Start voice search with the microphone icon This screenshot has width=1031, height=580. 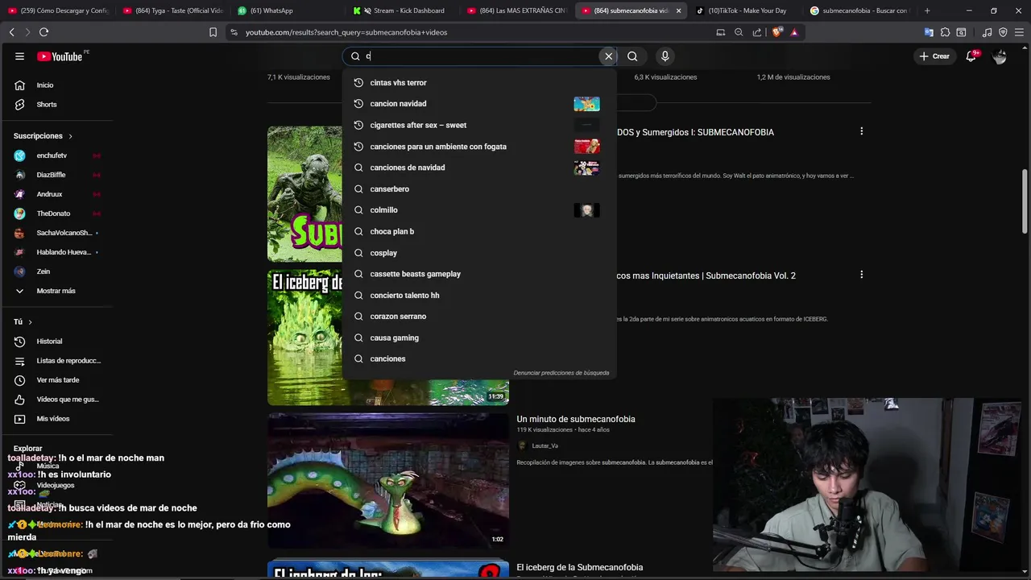[665, 56]
